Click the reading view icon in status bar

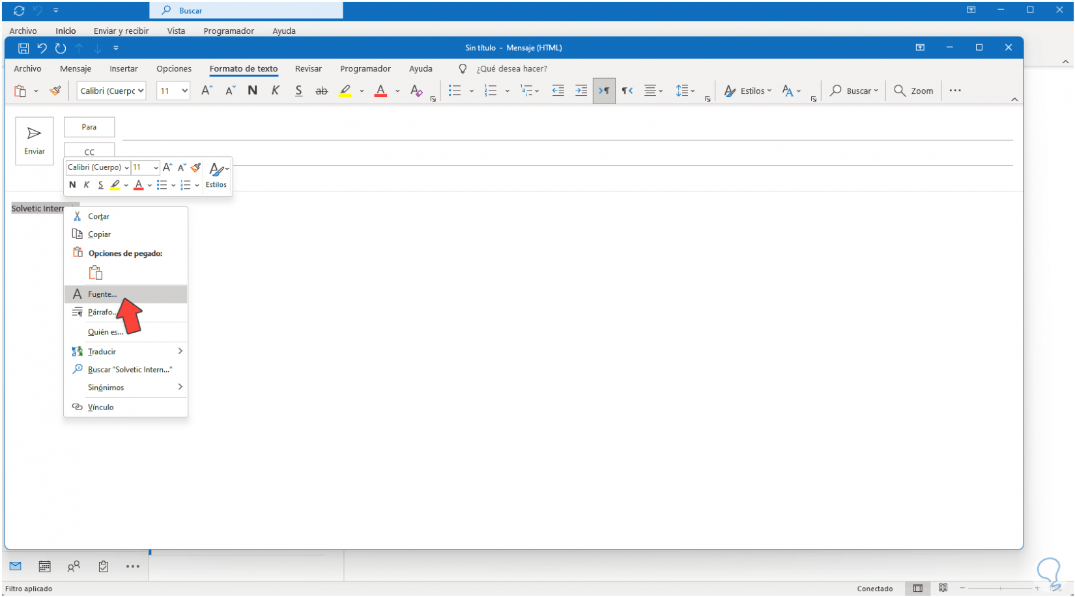(x=943, y=588)
